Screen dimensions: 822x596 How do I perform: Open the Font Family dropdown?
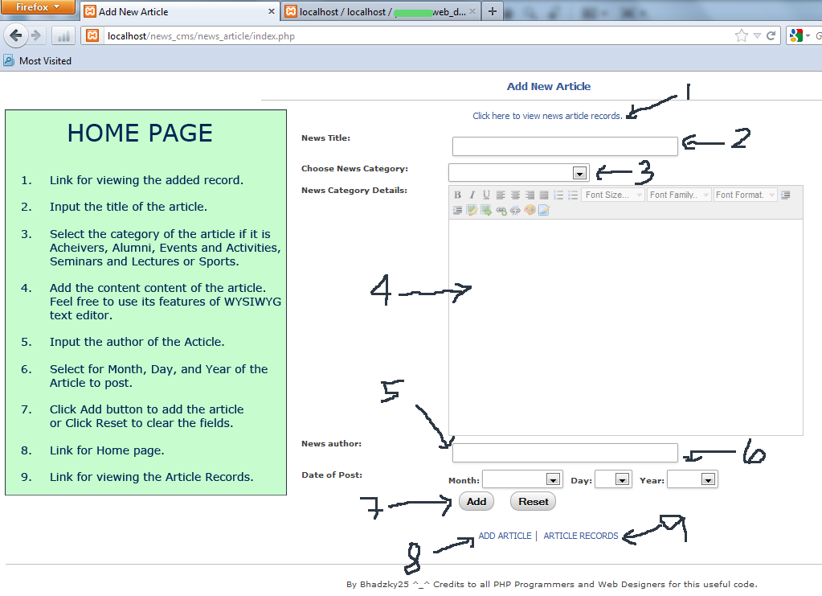click(x=679, y=195)
